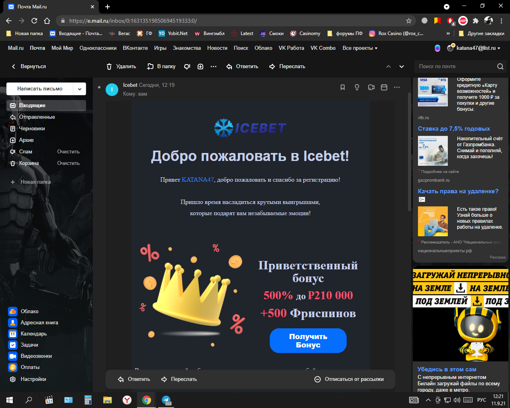510x408 pixels.
Task: Click the Получить Бонус button
Action: point(308,341)
